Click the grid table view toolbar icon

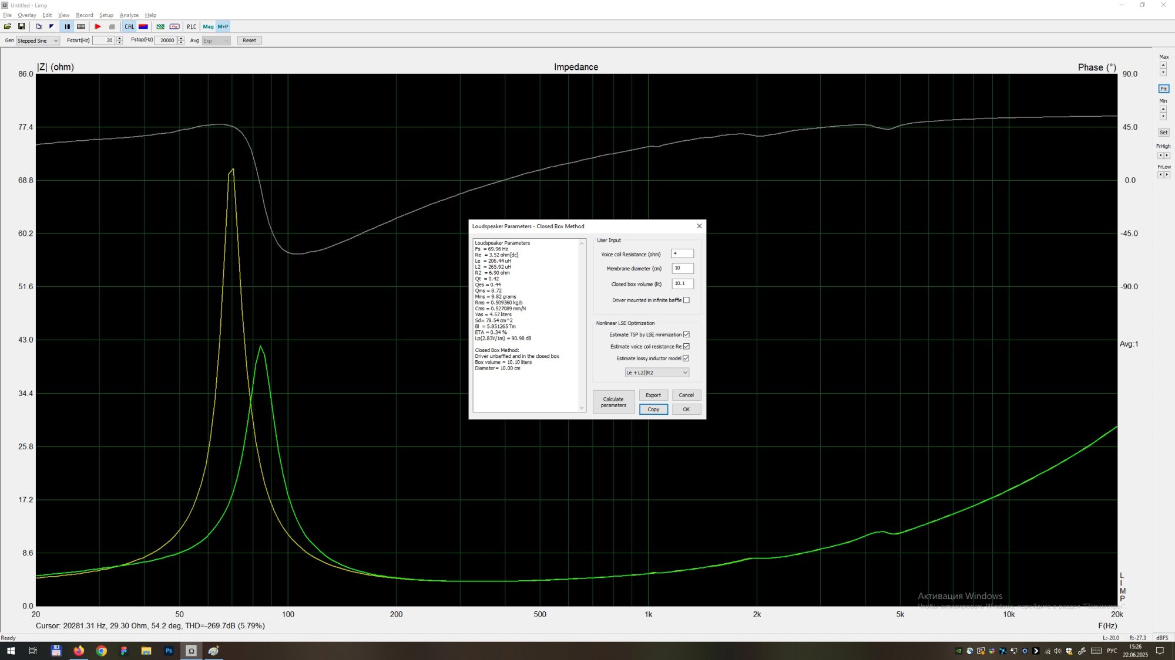pyautogui.click(x=81, y=26)
